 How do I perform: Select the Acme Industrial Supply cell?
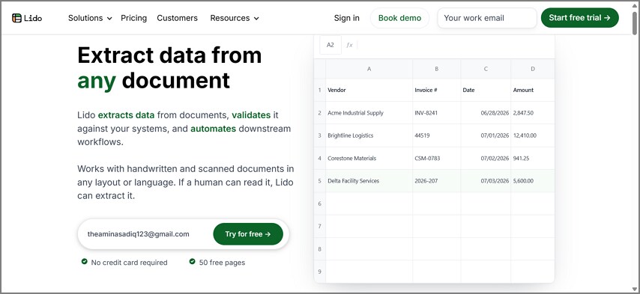point(369,113)
